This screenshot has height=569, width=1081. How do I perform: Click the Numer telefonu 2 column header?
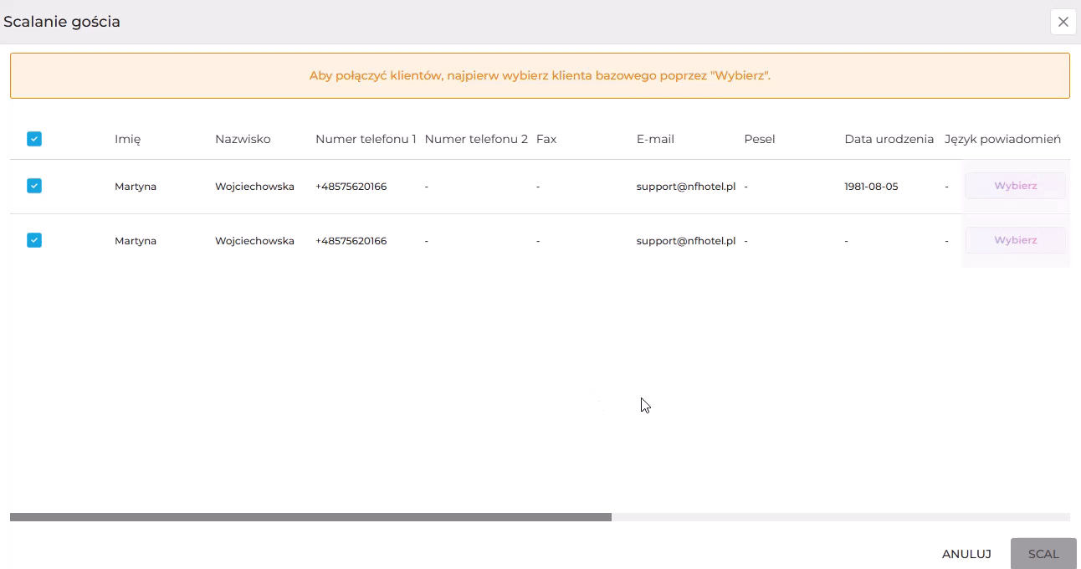point(476,139)
